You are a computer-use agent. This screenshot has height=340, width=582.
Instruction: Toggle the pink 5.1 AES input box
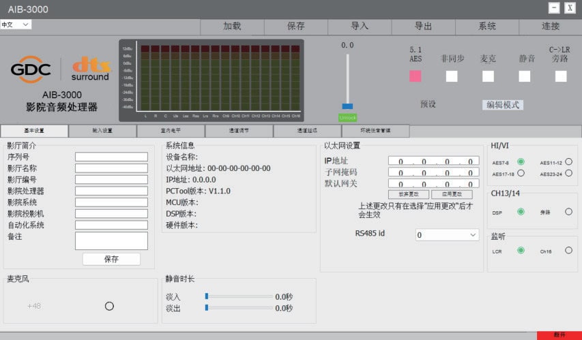coord(416,76)
